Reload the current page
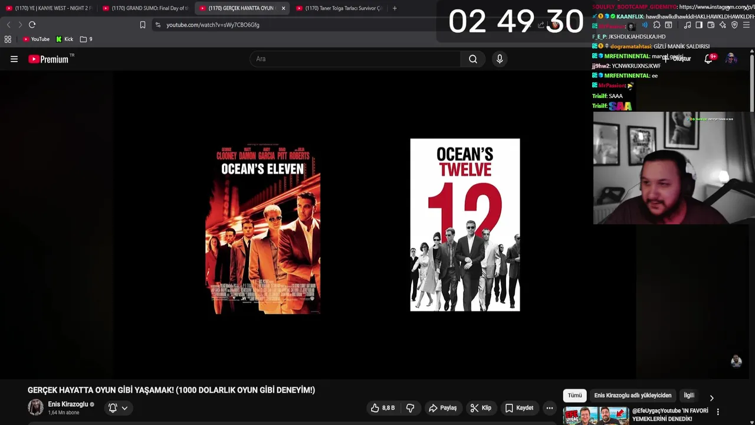The width and height of the screenshot is (755, 425). click(x=32, y=25)
